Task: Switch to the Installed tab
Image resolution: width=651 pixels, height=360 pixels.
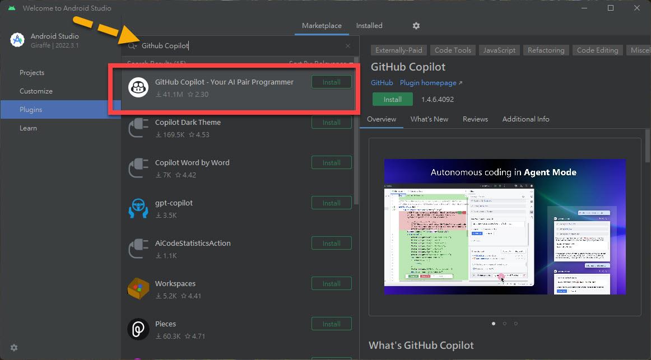Action: point(369,26)
